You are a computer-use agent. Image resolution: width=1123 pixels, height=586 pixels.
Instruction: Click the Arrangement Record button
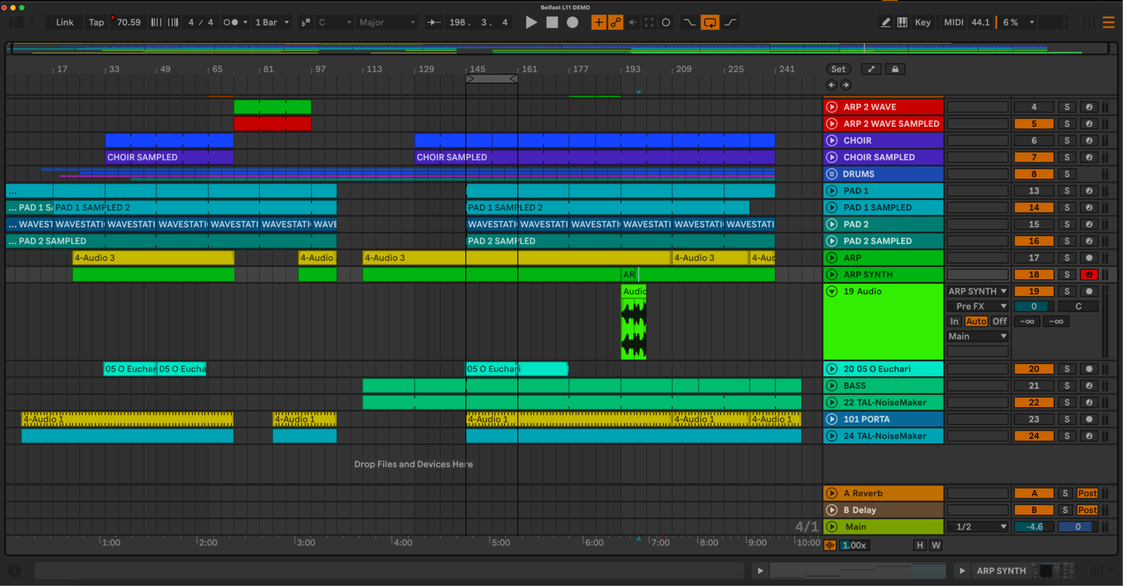[x=572, y=22]
